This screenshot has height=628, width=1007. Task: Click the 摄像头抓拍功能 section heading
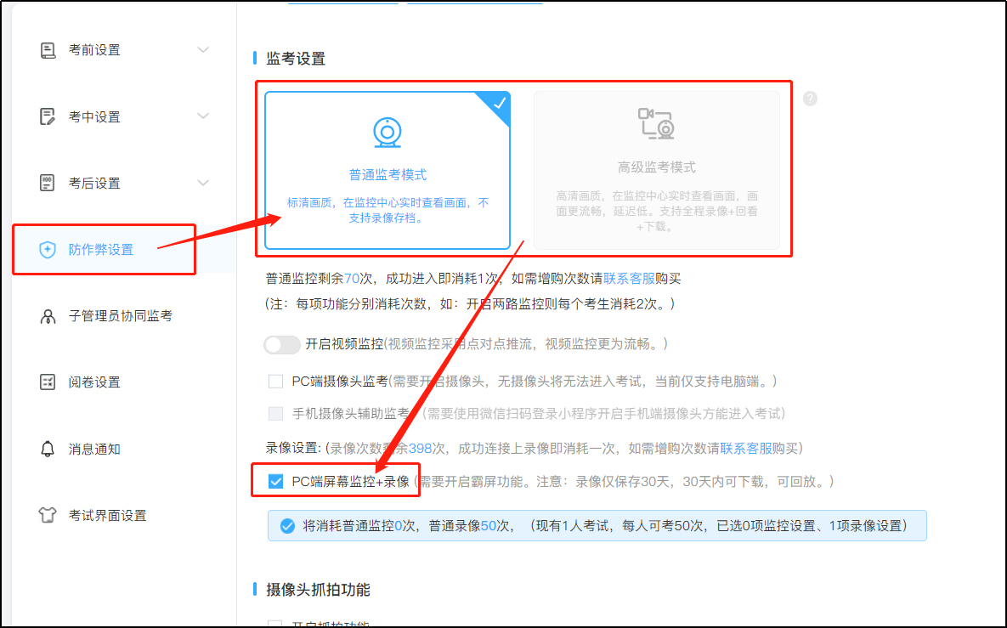[318, 590]
